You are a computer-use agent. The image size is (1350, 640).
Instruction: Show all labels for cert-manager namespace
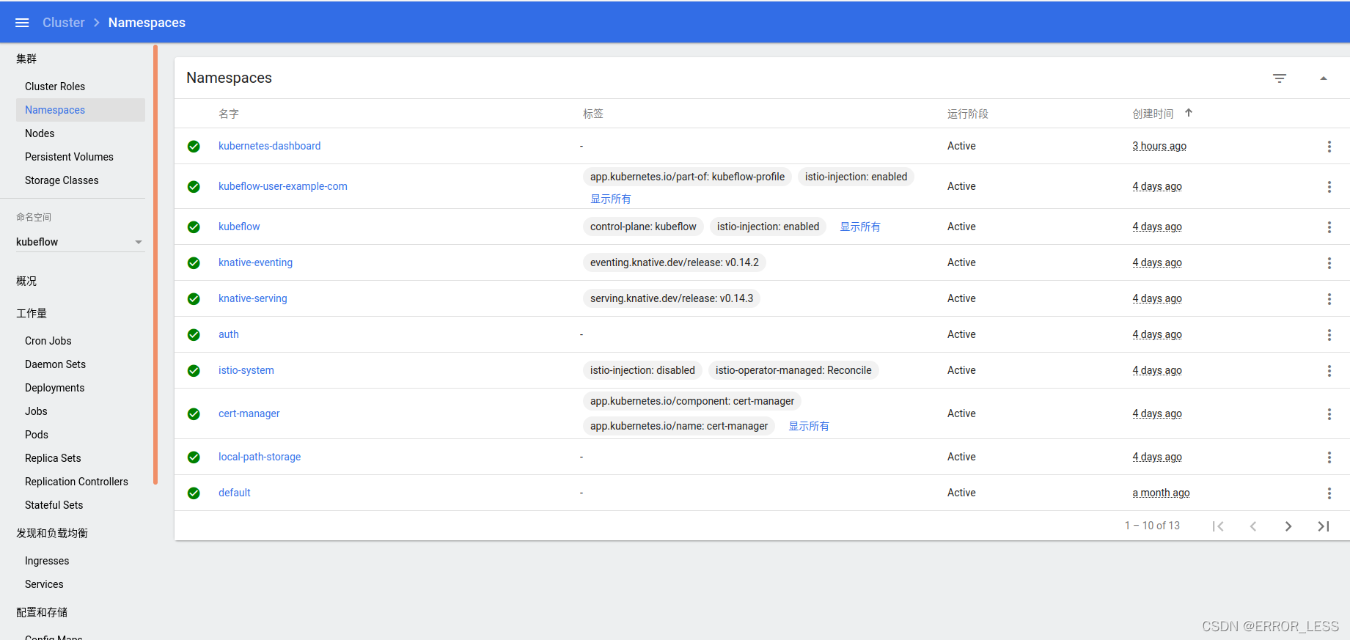click(x=808, y=427)
